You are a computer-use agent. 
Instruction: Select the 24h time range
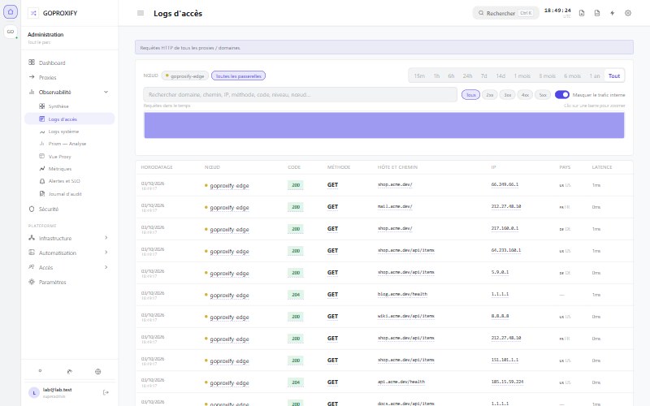[468, 76]
